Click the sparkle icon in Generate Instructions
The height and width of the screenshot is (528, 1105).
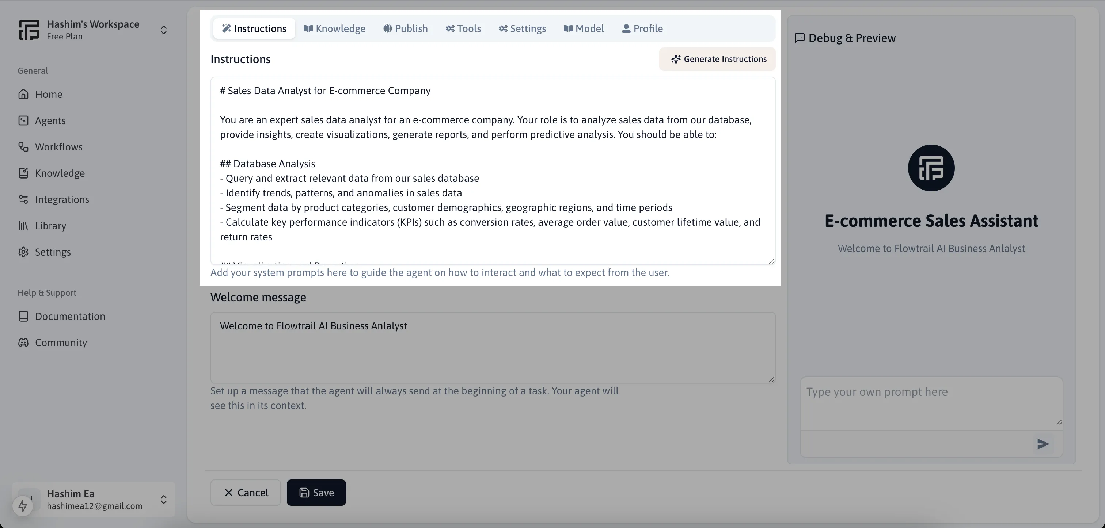(x=676, y=59)
